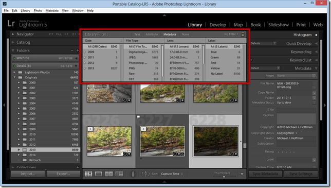The width and height of the screenshot is (331, 188).
Task: Add new folder with plus icon
Action: [x=78, y=50]
